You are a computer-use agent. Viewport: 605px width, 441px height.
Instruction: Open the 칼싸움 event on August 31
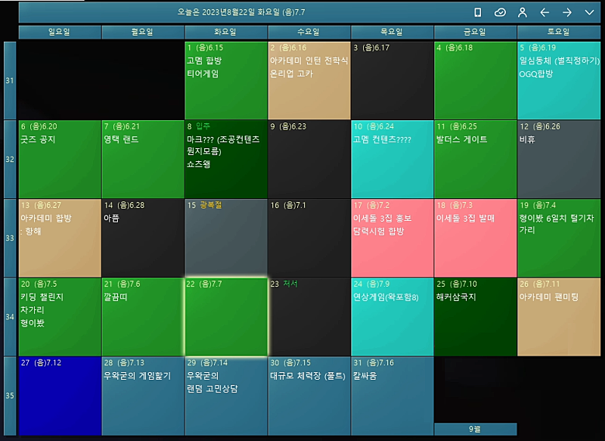[366, 376]
